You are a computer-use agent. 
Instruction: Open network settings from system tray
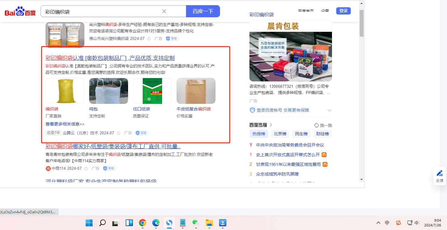410,223
